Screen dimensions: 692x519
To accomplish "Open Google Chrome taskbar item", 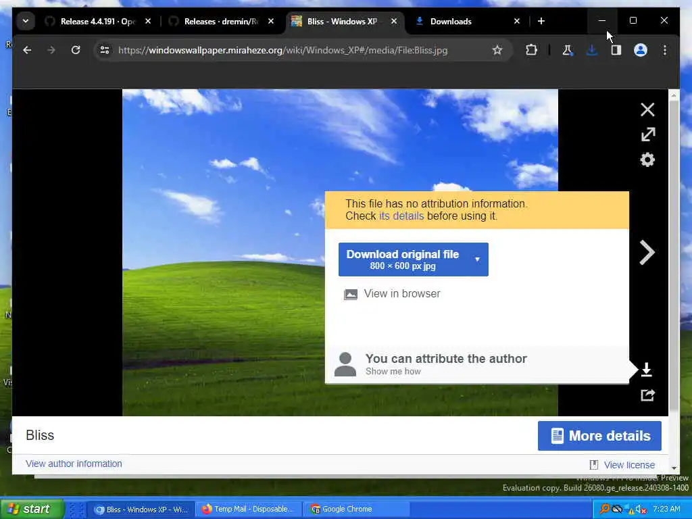I will coord(357,510).
